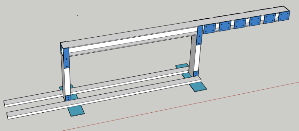Pick the third square blue plate from left

[240, 24]
